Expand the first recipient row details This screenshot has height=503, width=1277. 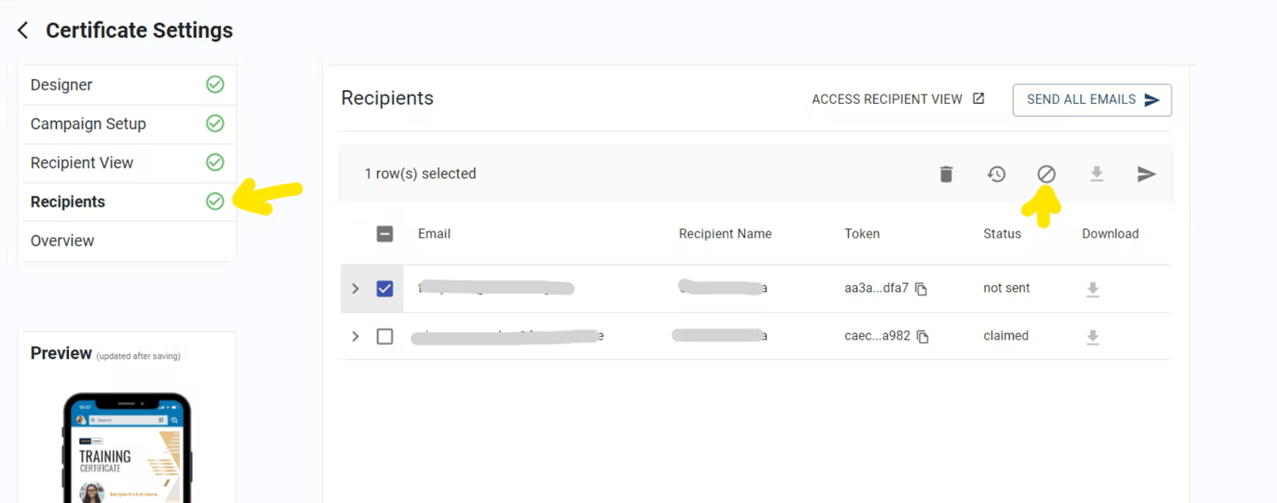(356, 289)
